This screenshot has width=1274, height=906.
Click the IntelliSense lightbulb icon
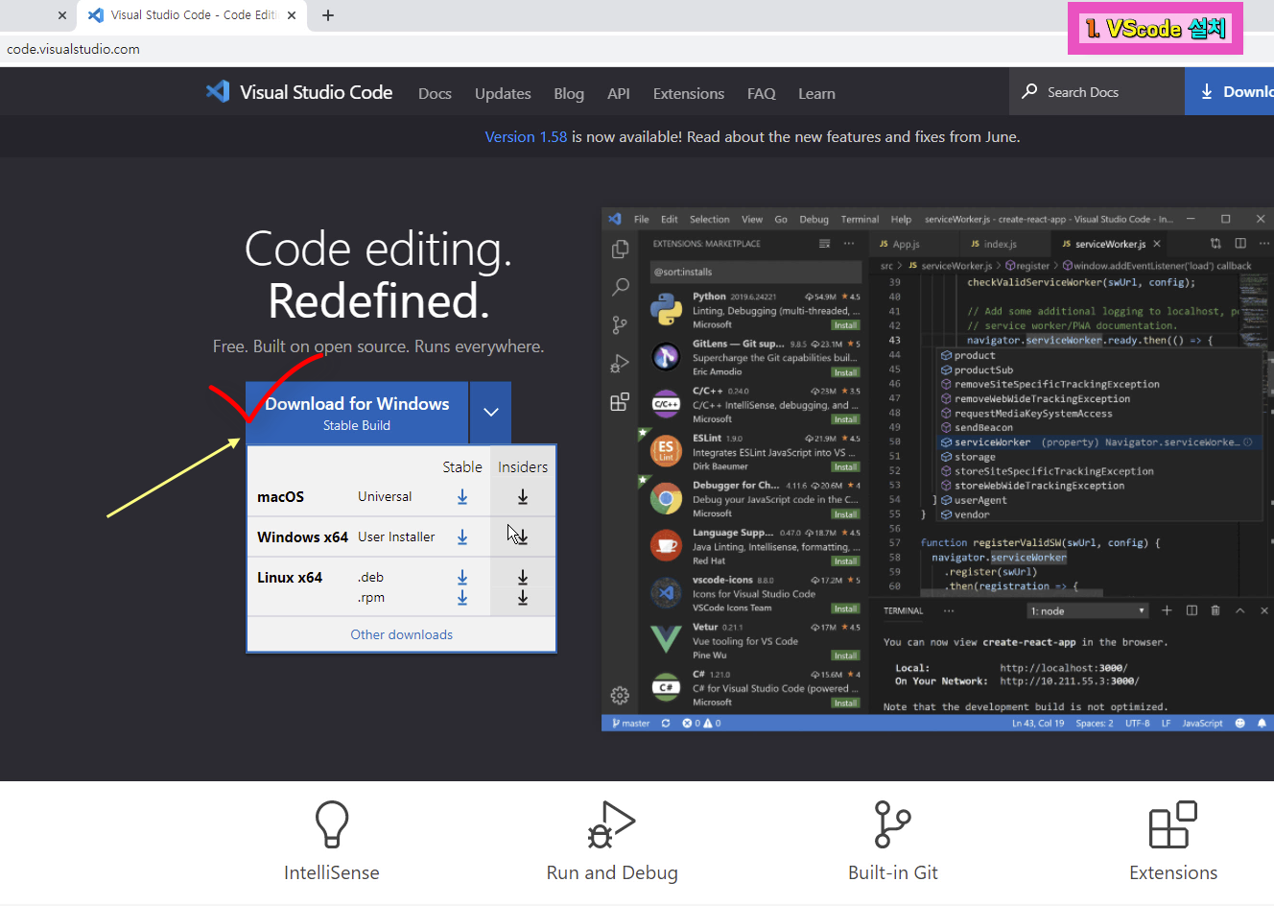332,824
